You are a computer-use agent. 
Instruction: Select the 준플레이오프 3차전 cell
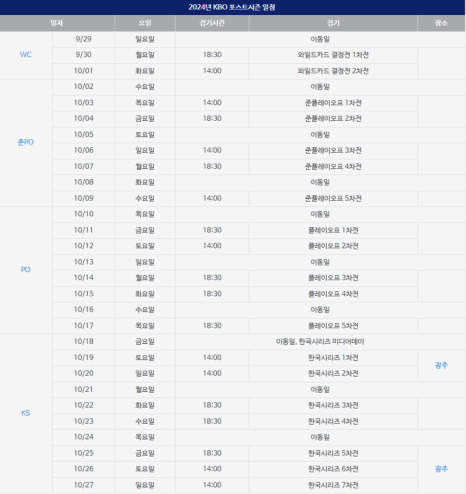coord(333,151)
